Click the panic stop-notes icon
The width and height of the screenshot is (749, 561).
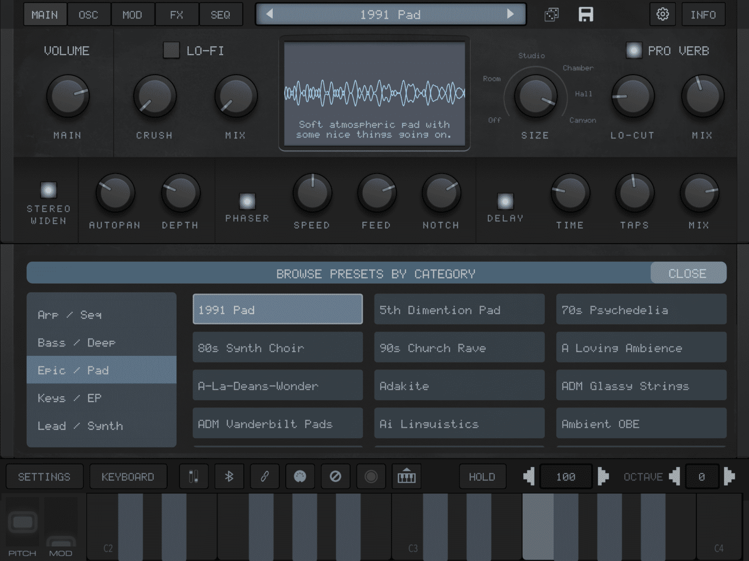(335, 476)
